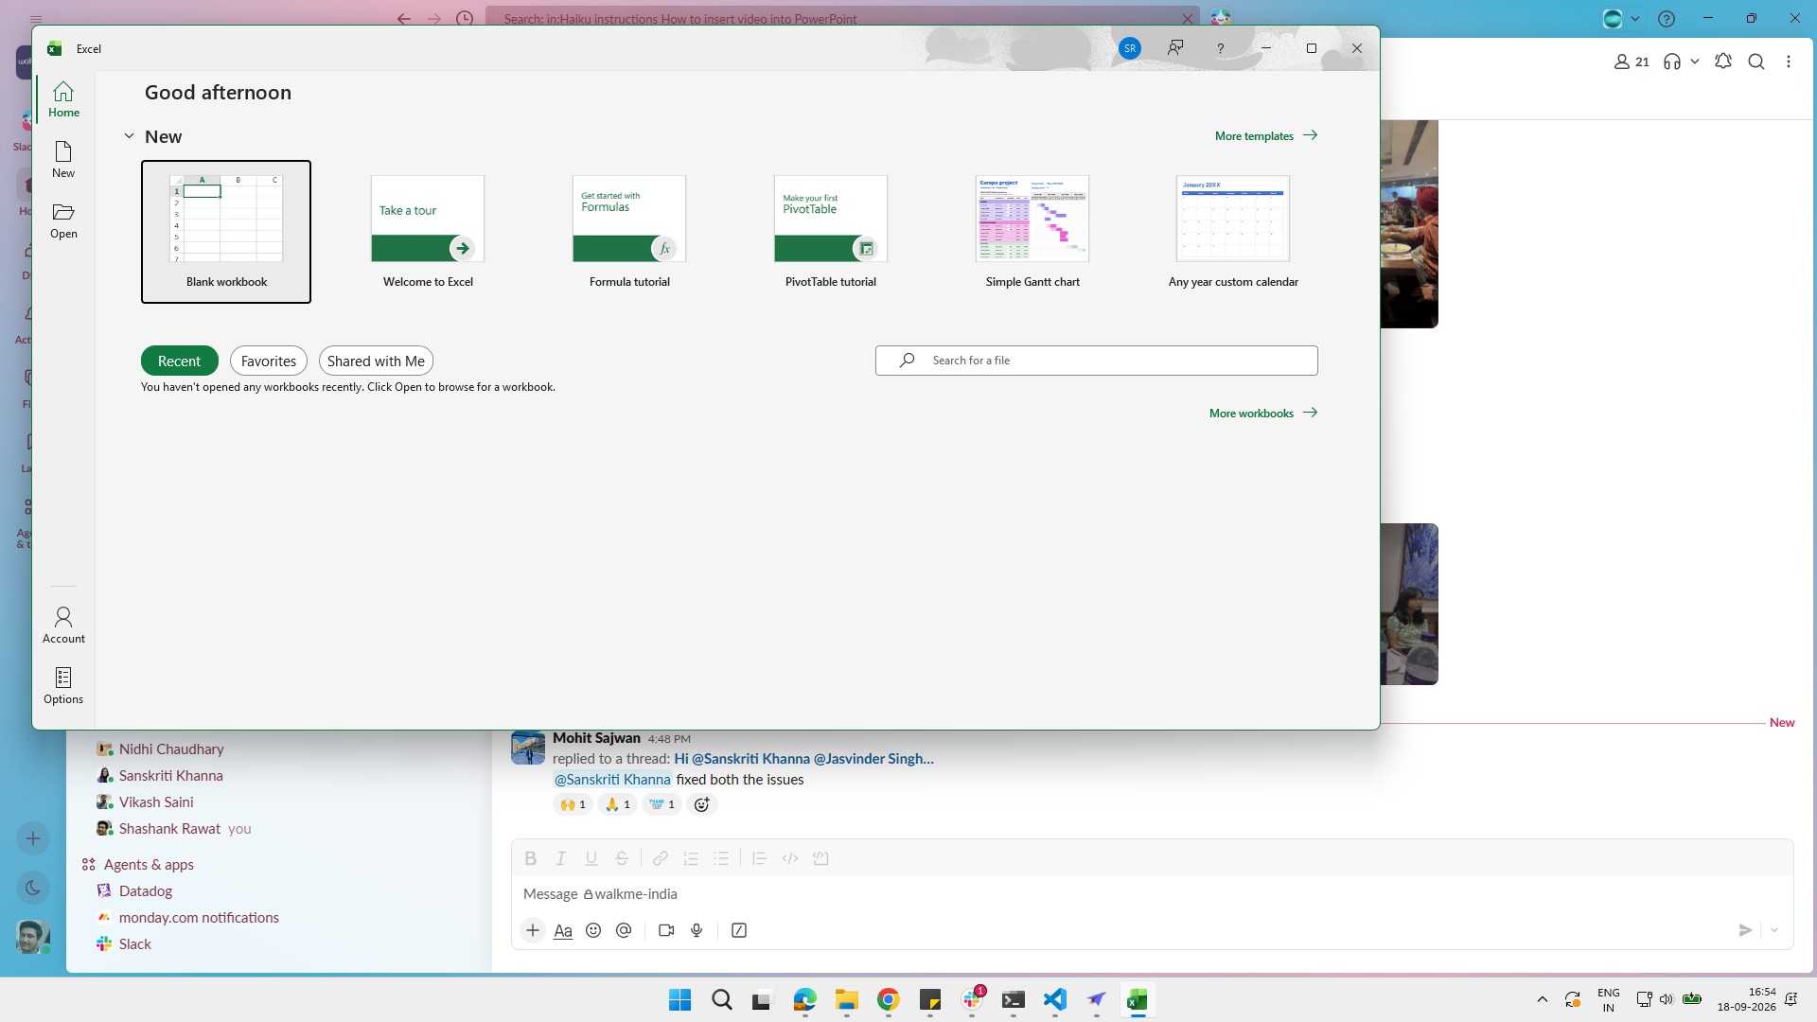
Task: Open Slack huddle options dropdown arrow
Action: click(x=1695, y=62)
